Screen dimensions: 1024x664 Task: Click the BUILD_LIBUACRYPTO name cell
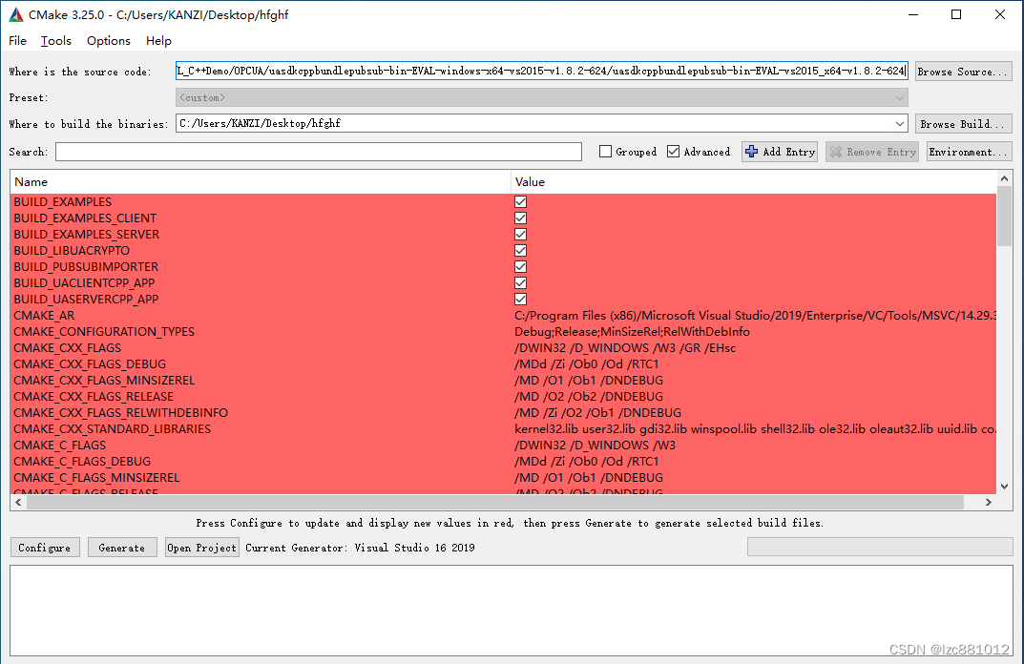click(72, 251)
